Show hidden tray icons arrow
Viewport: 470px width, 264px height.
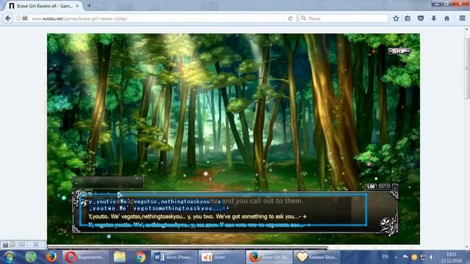(396, 257)
